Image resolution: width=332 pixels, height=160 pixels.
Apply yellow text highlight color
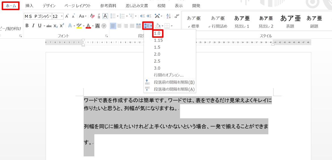(x=79, y=26)
